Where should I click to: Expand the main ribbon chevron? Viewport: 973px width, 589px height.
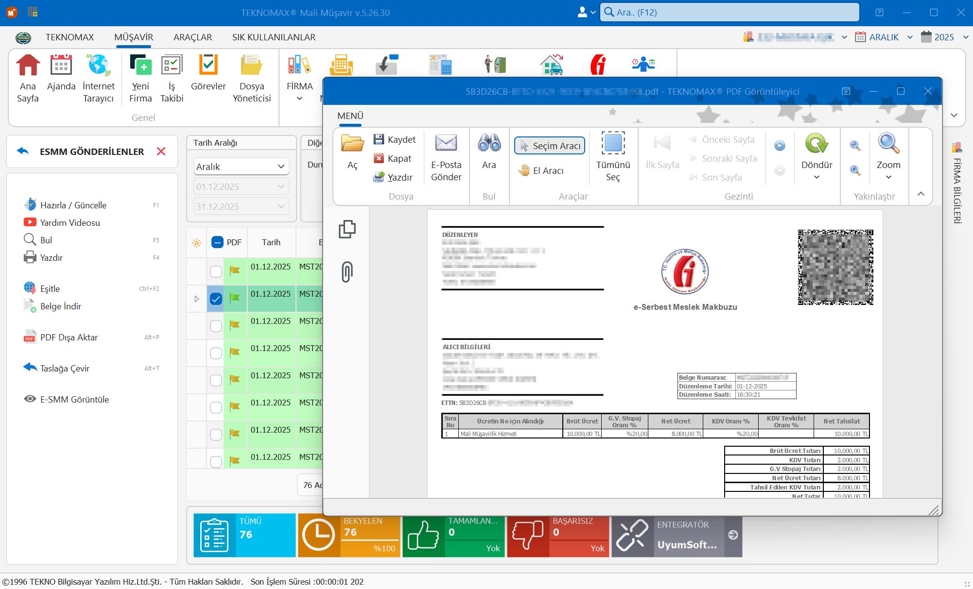point(954,115)
